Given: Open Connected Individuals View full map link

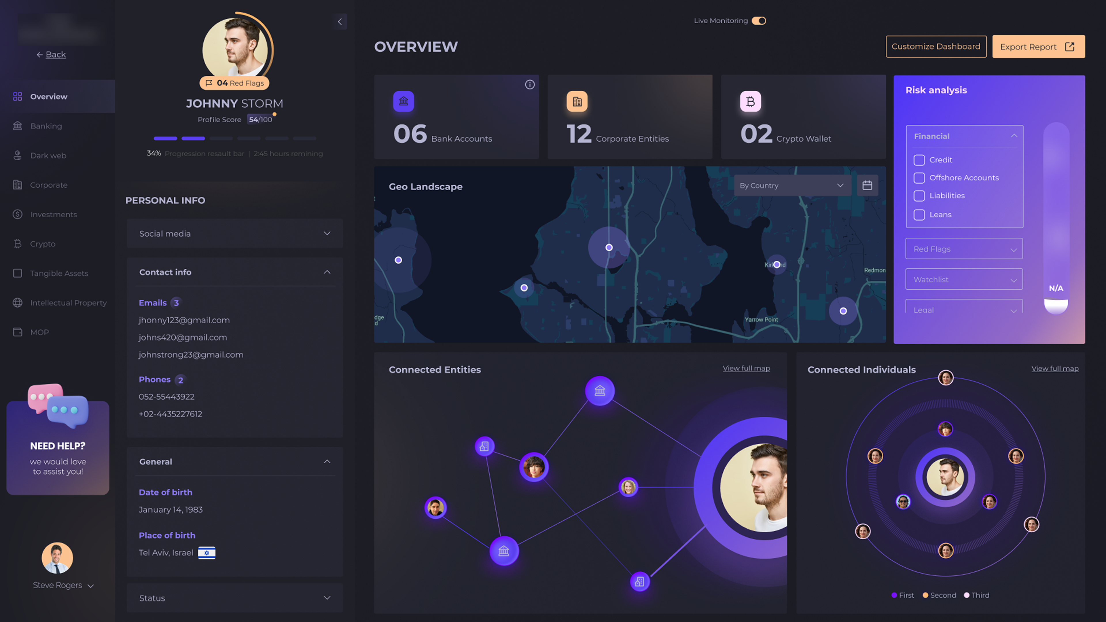Looking at the screenshot, I should pos(1055,368).
